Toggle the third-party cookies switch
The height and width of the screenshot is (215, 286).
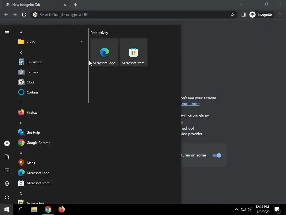(217, 155)
